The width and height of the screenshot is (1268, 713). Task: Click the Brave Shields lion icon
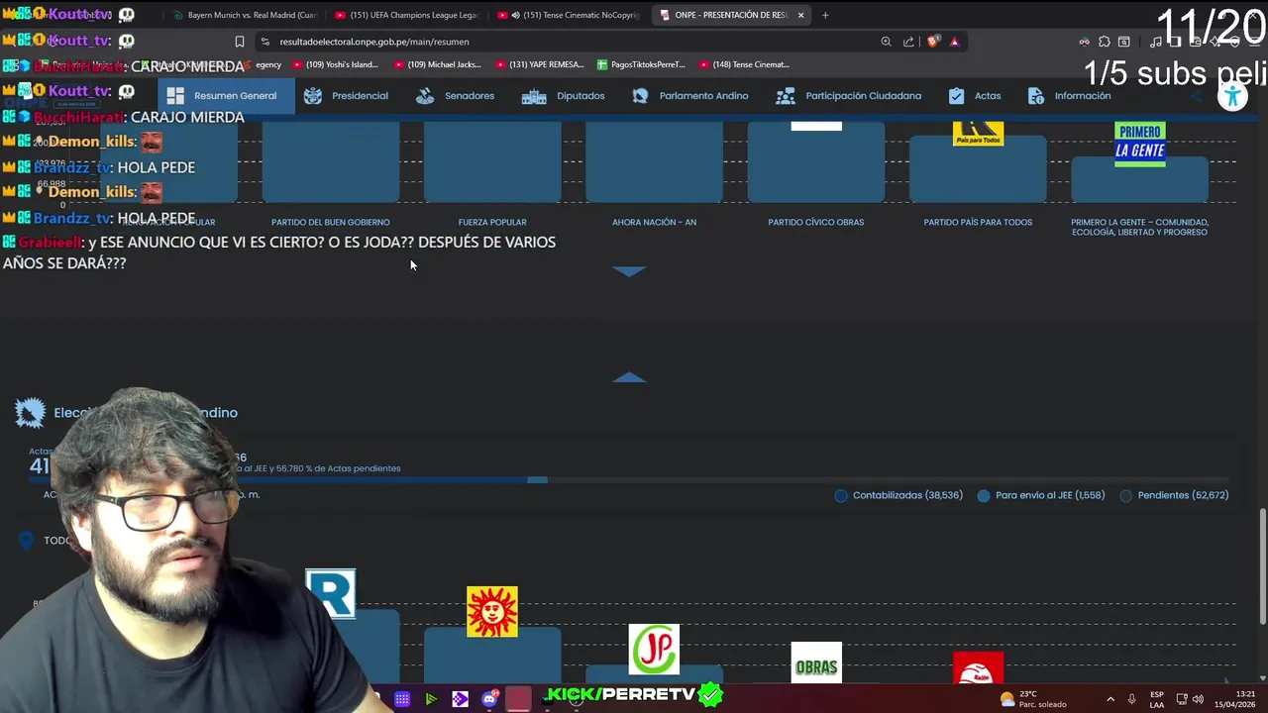[x=933, y=42]
